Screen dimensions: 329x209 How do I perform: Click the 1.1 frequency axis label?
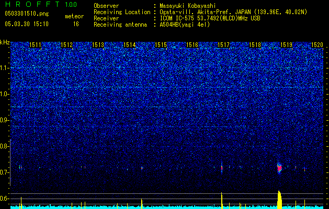point(4,68)
